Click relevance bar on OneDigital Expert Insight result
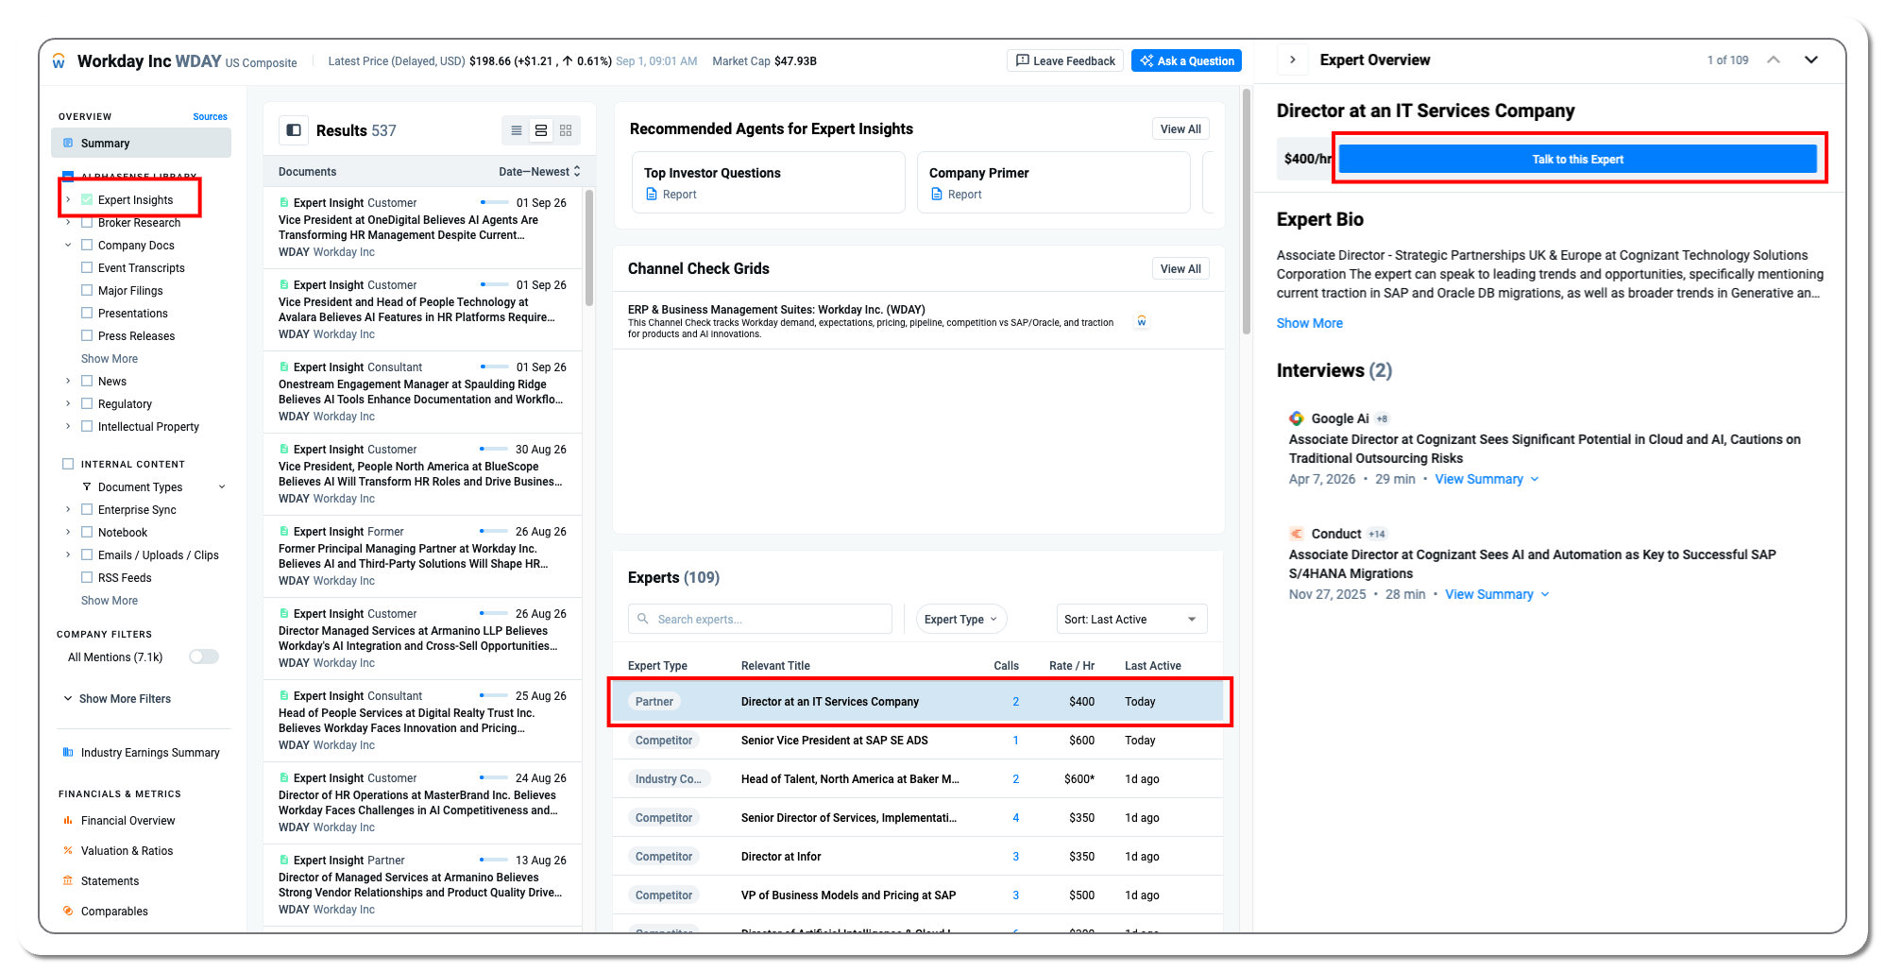The height and width of the screenshot is (972, 1885). (x=495, y=202)
